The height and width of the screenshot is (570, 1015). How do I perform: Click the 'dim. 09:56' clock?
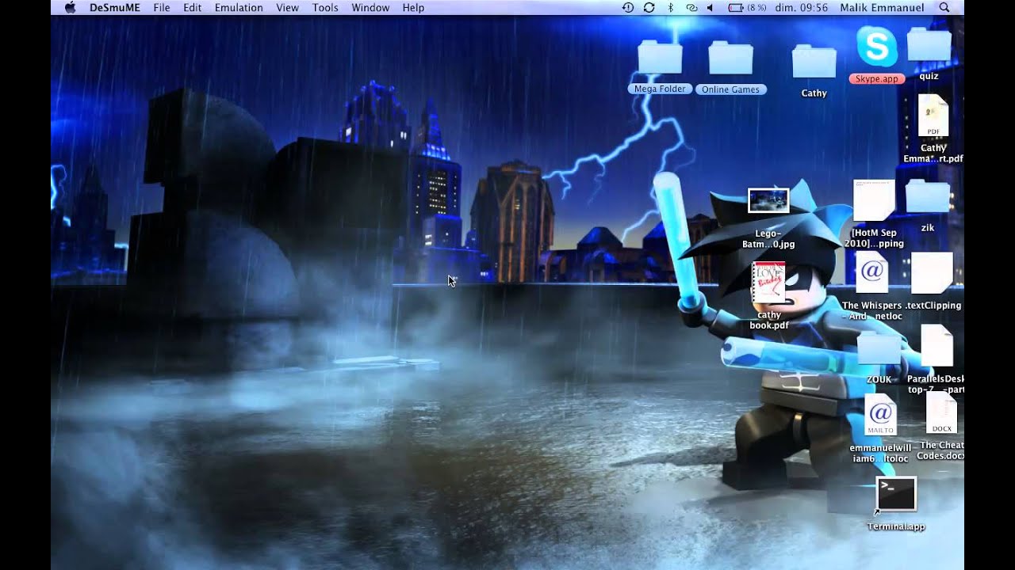tap(802, 7)
